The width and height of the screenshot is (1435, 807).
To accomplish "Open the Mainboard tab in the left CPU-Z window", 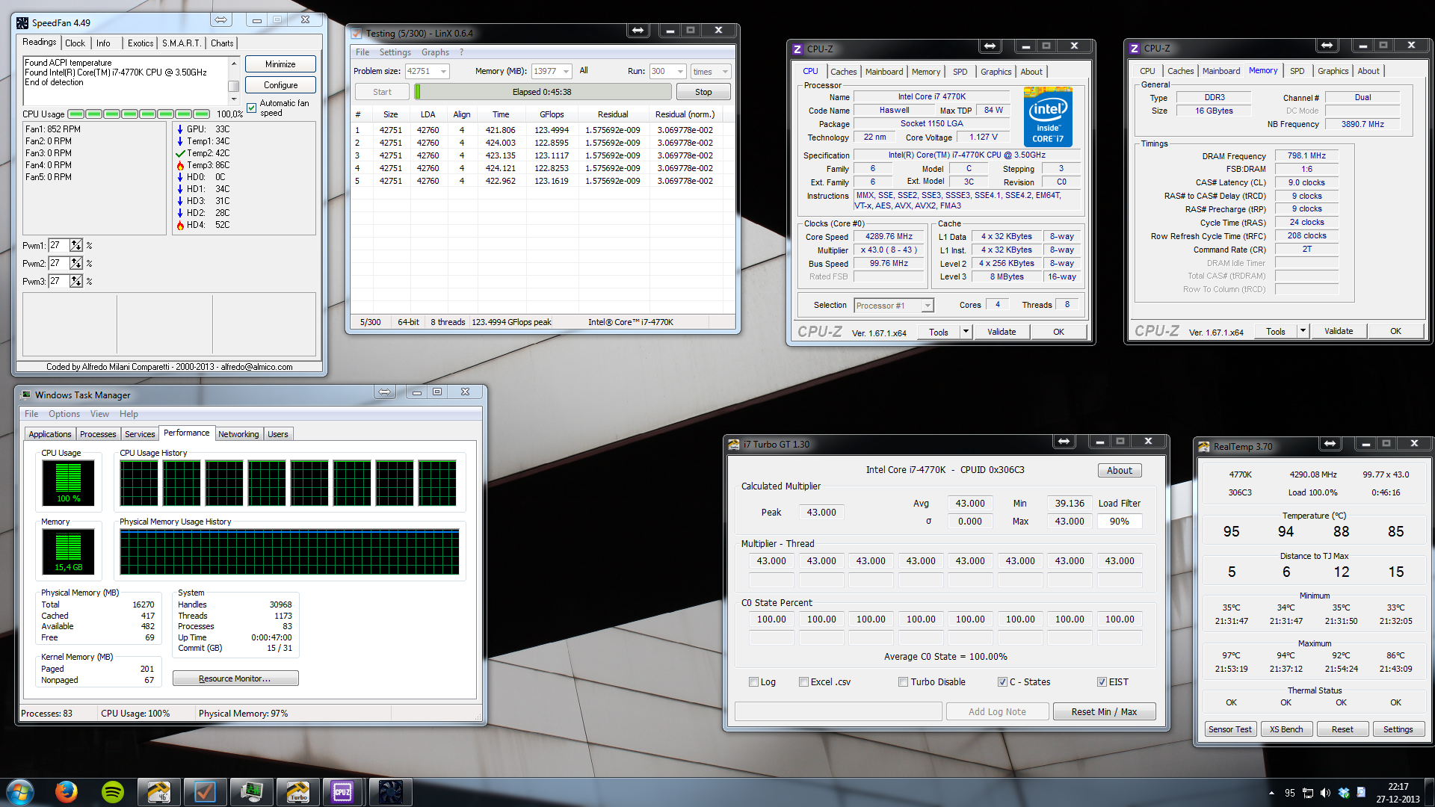I will (884, 72).
